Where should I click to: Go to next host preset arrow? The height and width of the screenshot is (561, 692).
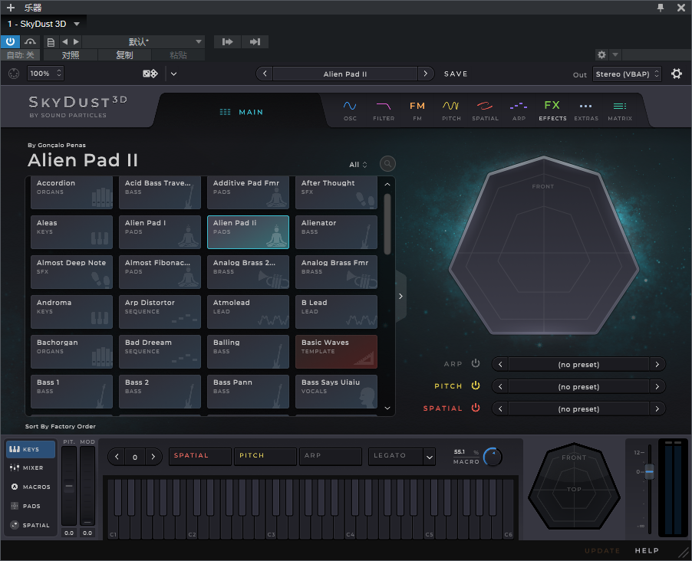click(77, 42)
